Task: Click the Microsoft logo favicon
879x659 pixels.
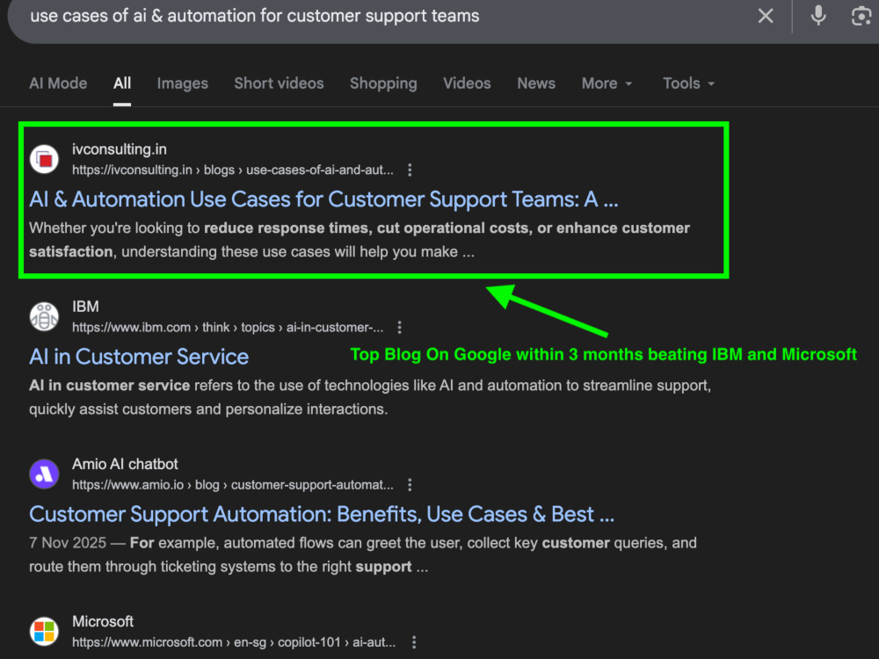Action: coord(44,632)
